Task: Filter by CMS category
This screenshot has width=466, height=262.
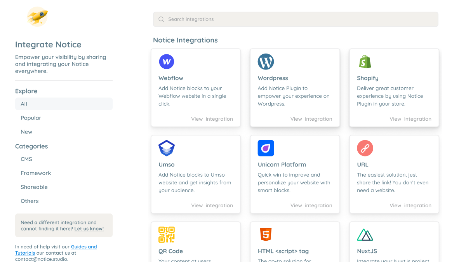Action: pos(64,159)
